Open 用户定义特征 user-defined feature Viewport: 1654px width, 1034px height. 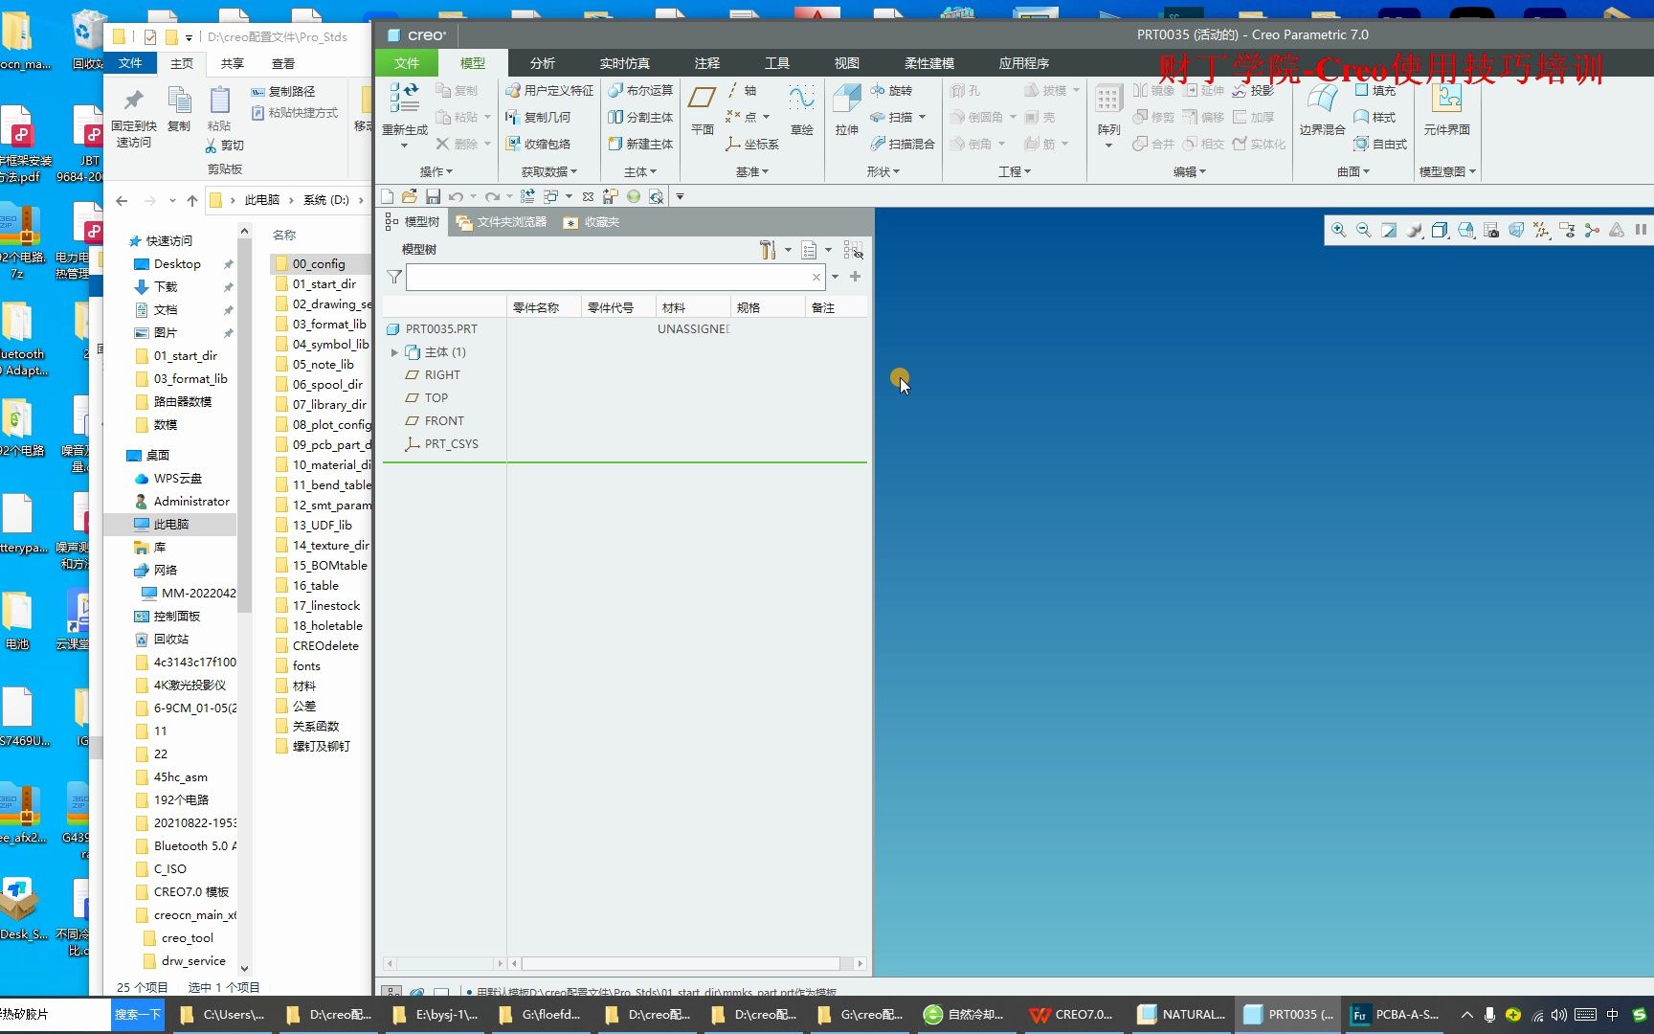tap(549, 90)
